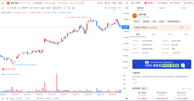Click the 알파스퀘어 logo on chart

pos(9,69)
